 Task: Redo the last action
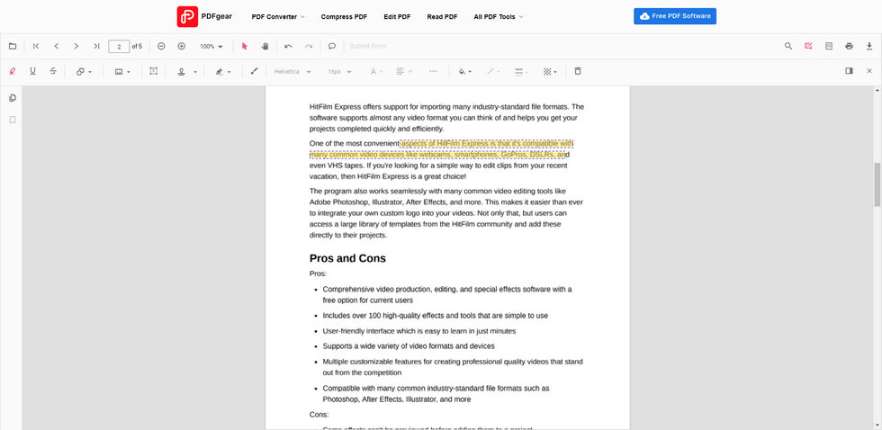[309, 46]
